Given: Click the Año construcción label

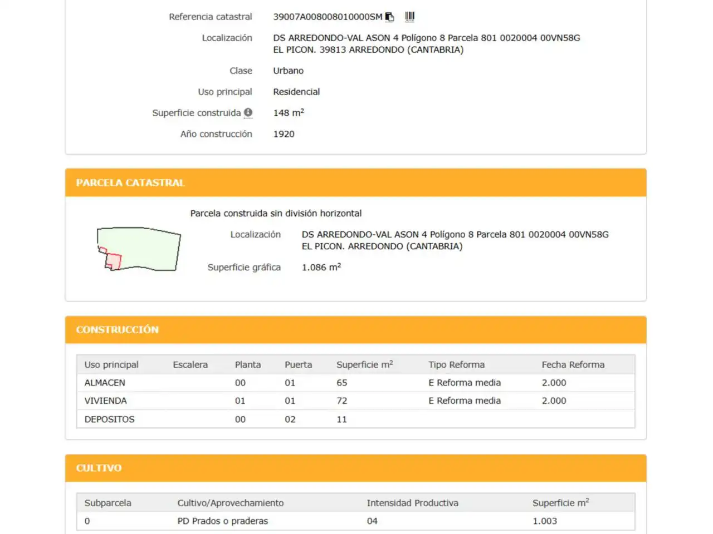Looking at the screenshot, I should pos(216,134).
